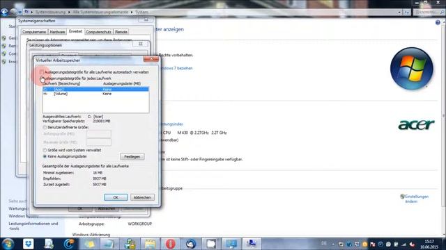Expand the address bar history dropdown arrow
The height and width of the screenshot is (250, 446).
pyautogui.click(x=399, y=12)
